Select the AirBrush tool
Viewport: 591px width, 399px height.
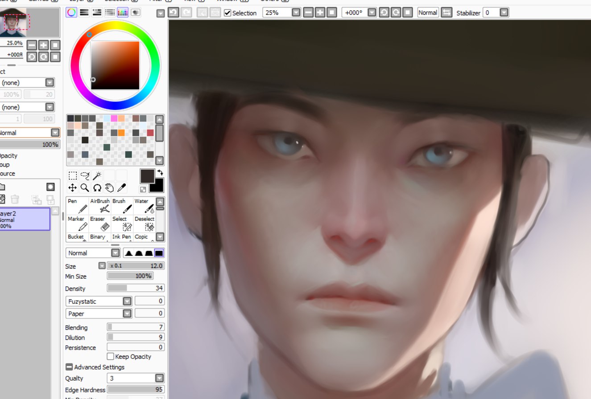(100, 206)
